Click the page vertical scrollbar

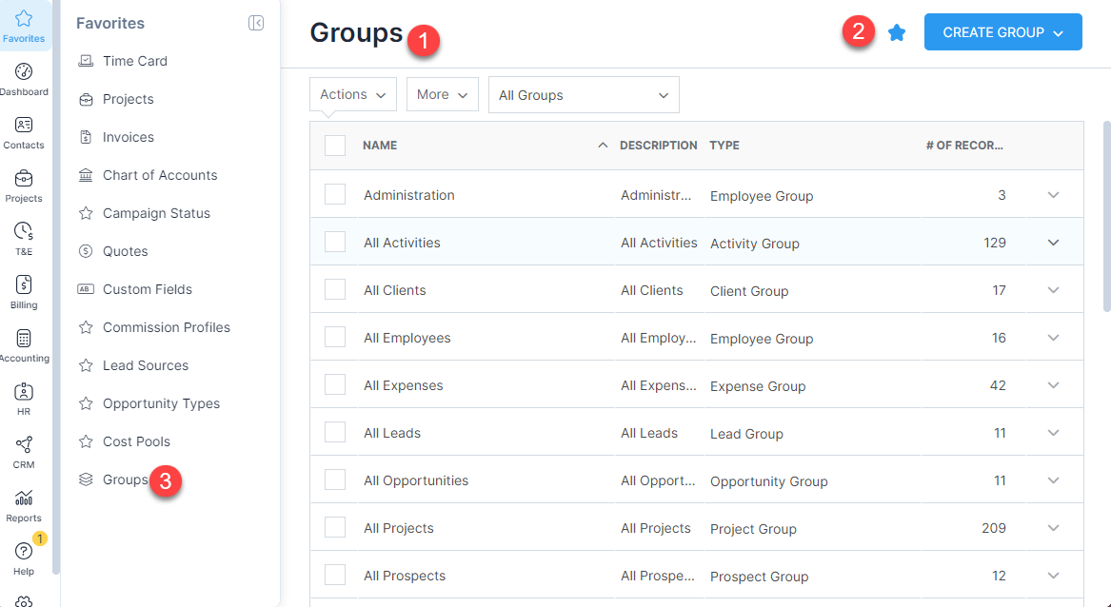[1107, 216]
